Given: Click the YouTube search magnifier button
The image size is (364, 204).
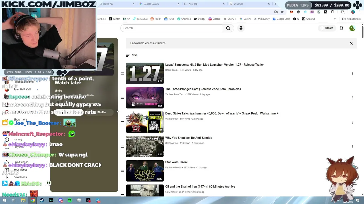Looking at the screenshot, I should pyautogui.click(x=228, y=28).
